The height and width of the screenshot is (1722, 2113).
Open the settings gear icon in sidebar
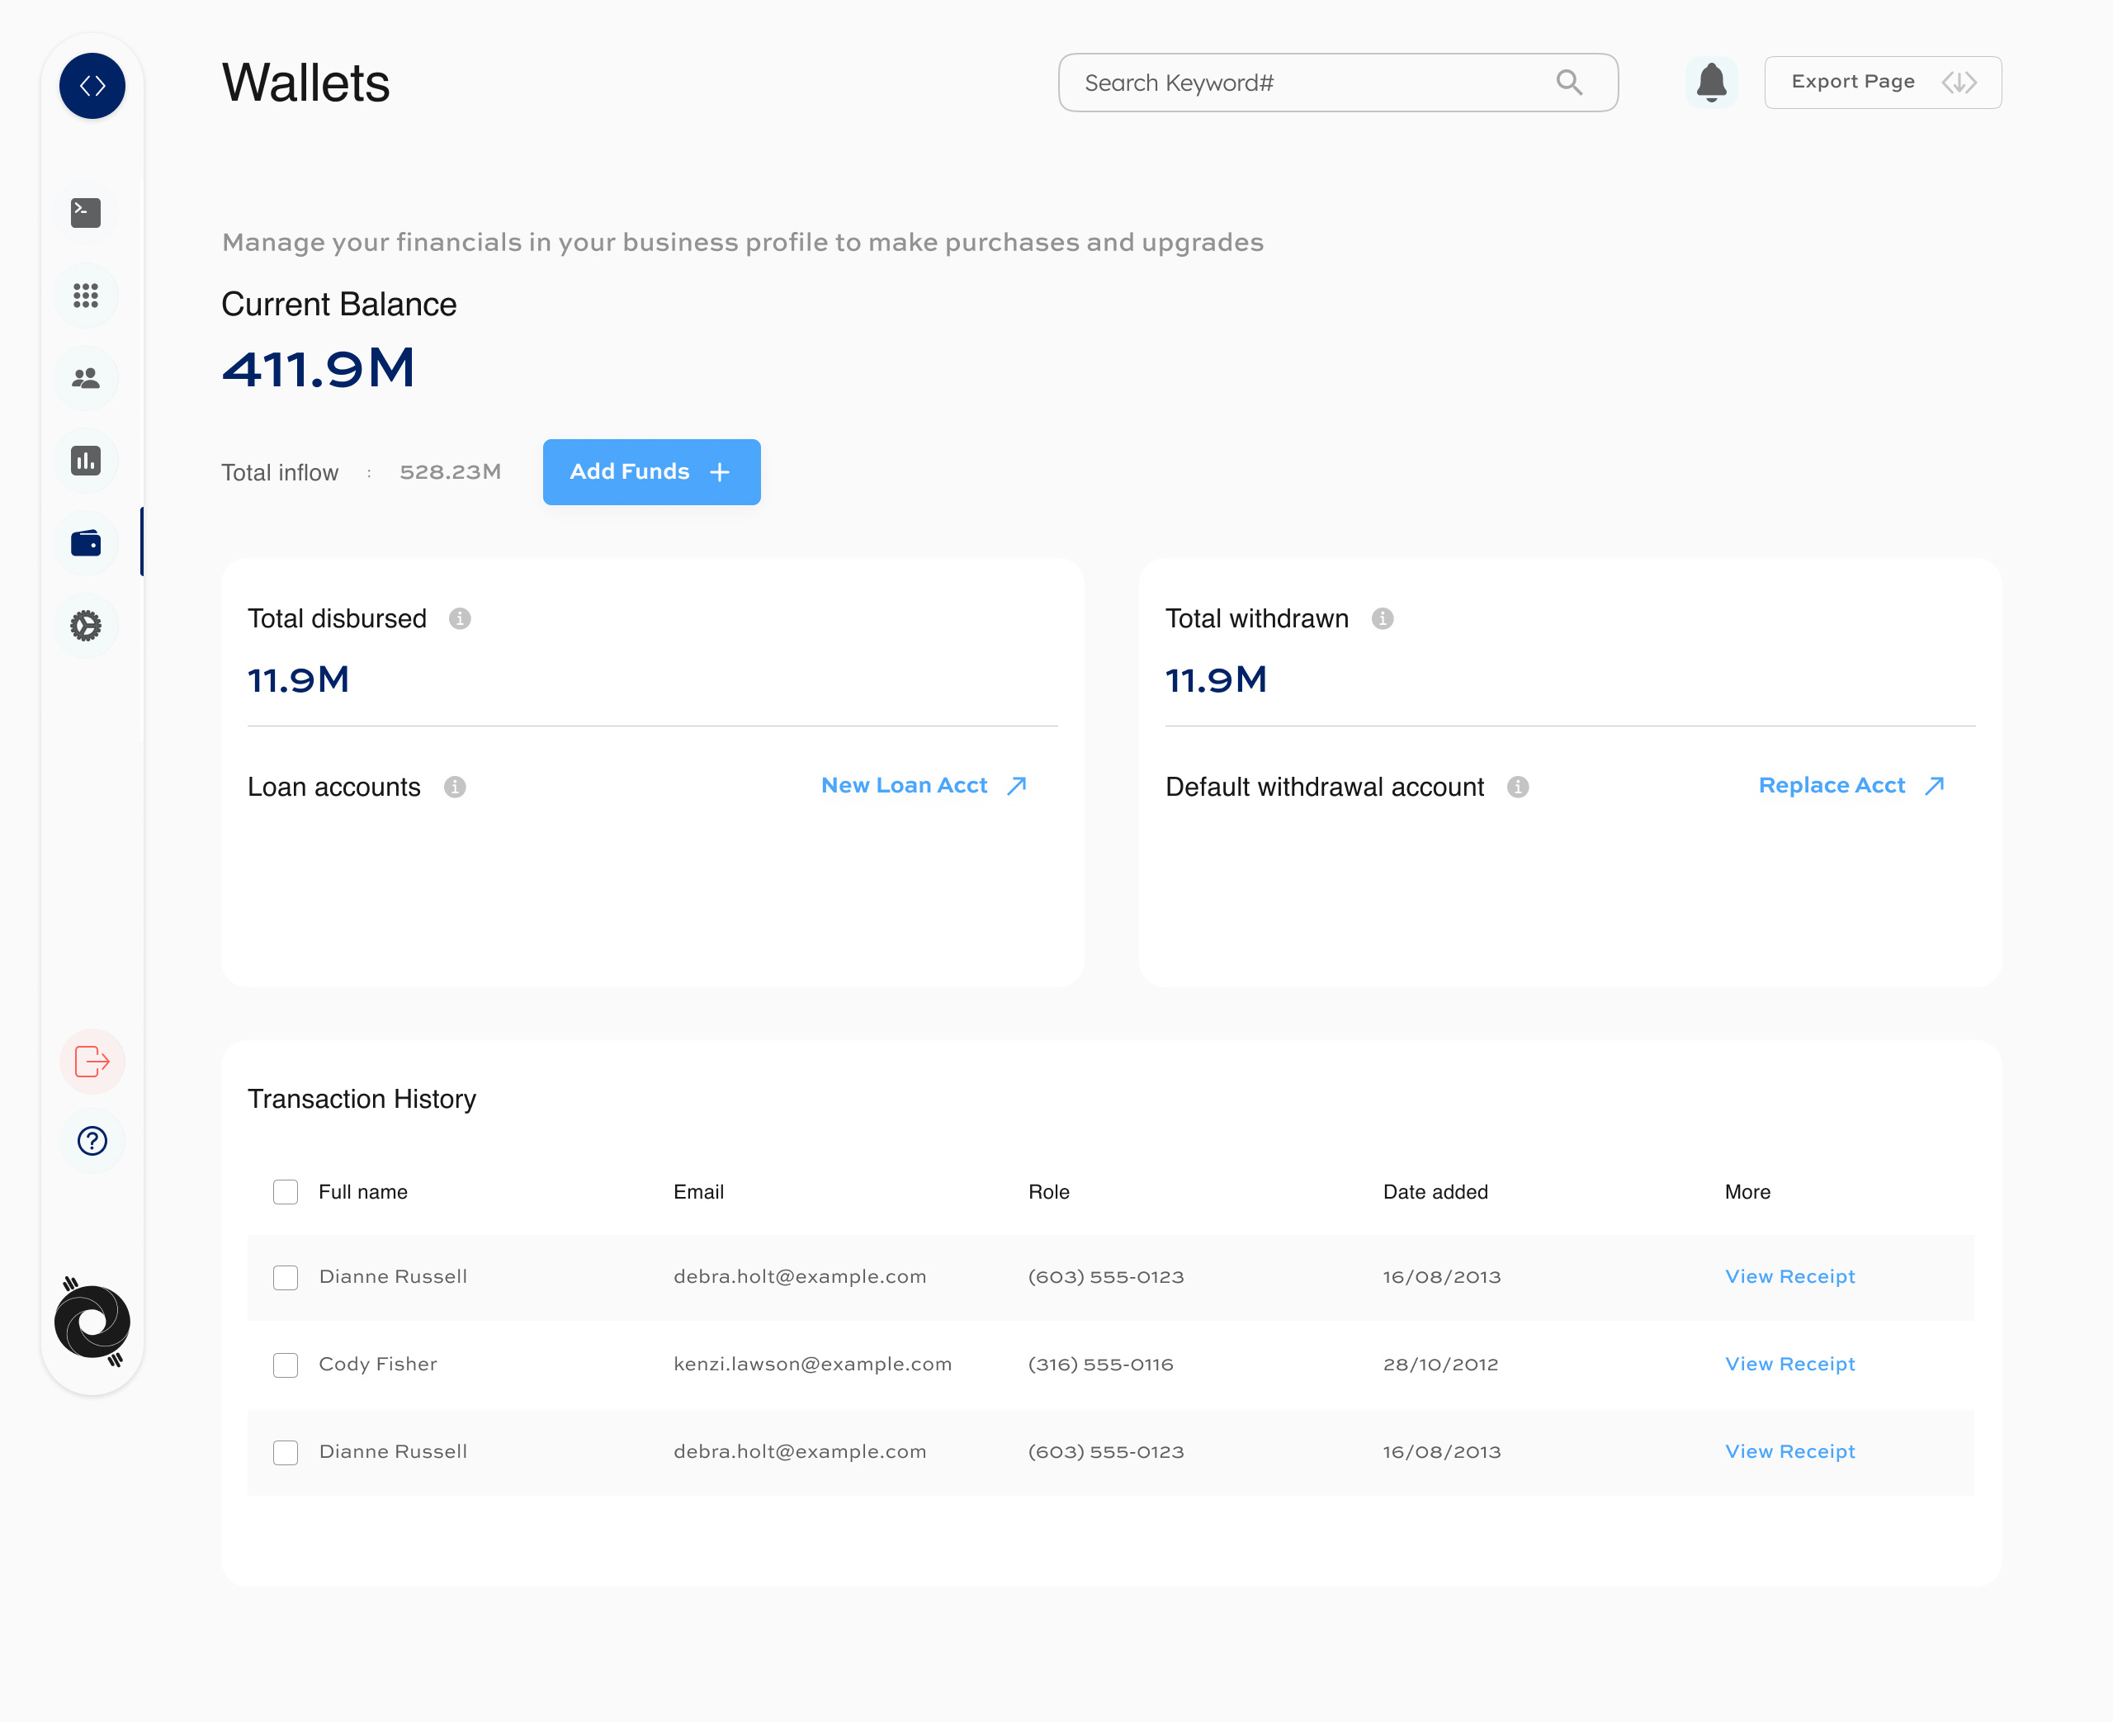tap(87, 626)
